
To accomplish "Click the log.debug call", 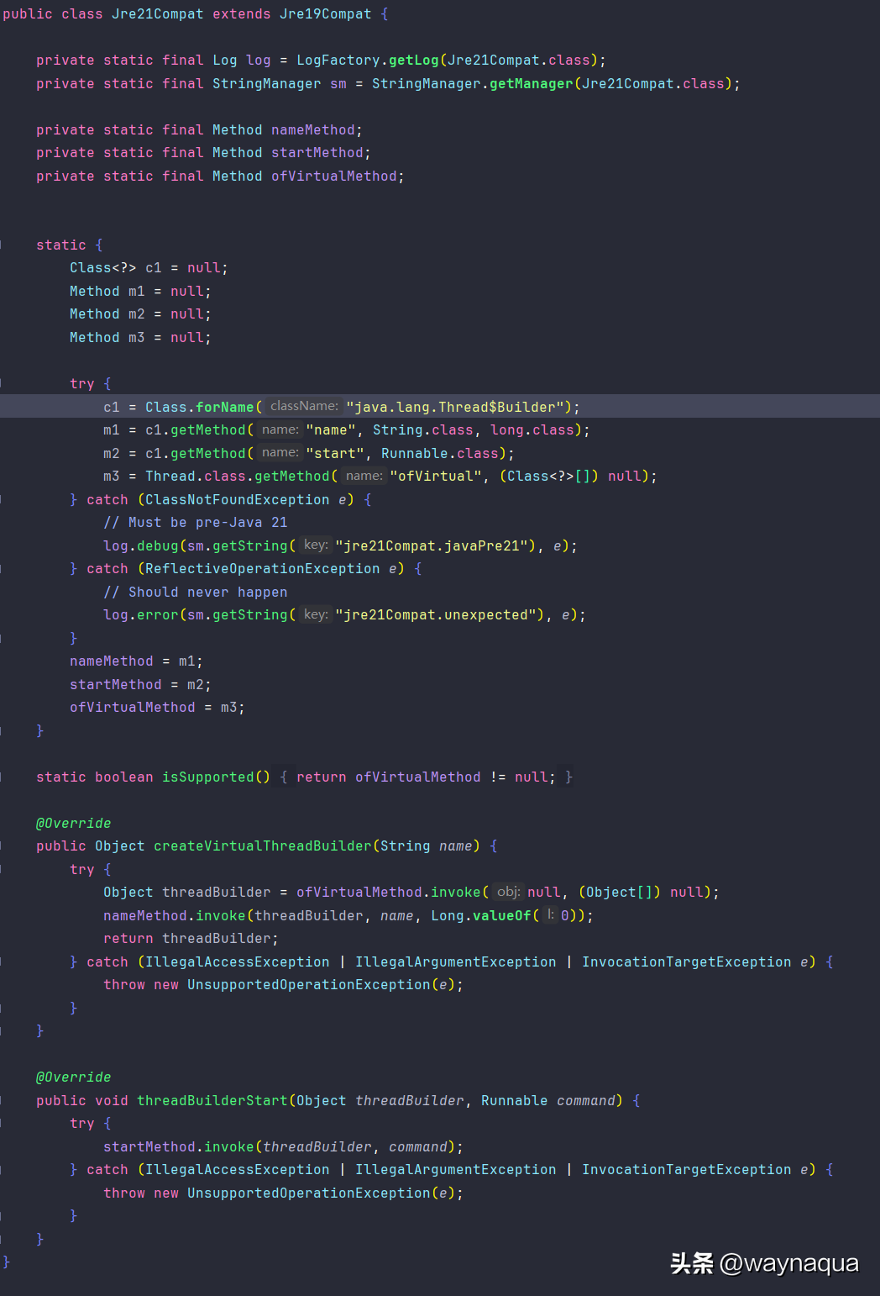I will (x=141, y=546).
